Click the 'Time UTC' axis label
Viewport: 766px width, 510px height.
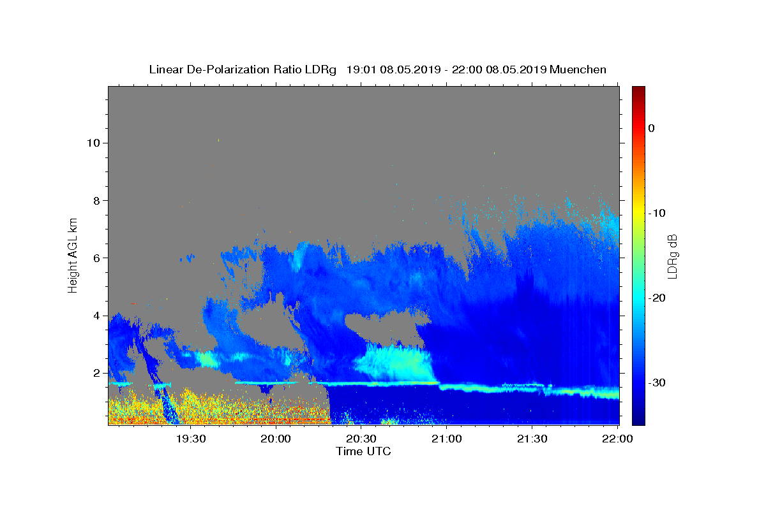[x=363, y=451]
